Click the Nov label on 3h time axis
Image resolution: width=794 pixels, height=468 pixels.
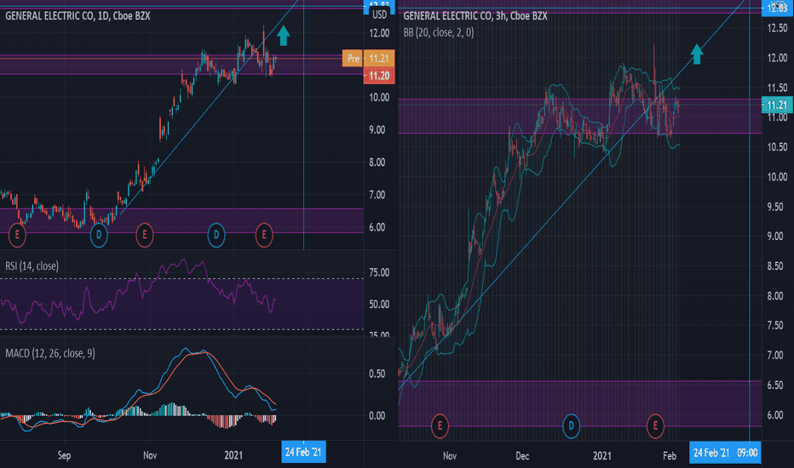tap(450, 455)
